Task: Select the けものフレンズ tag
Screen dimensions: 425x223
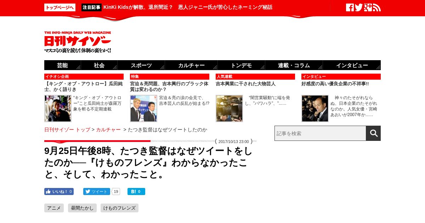Action: (x=119, y=208)
